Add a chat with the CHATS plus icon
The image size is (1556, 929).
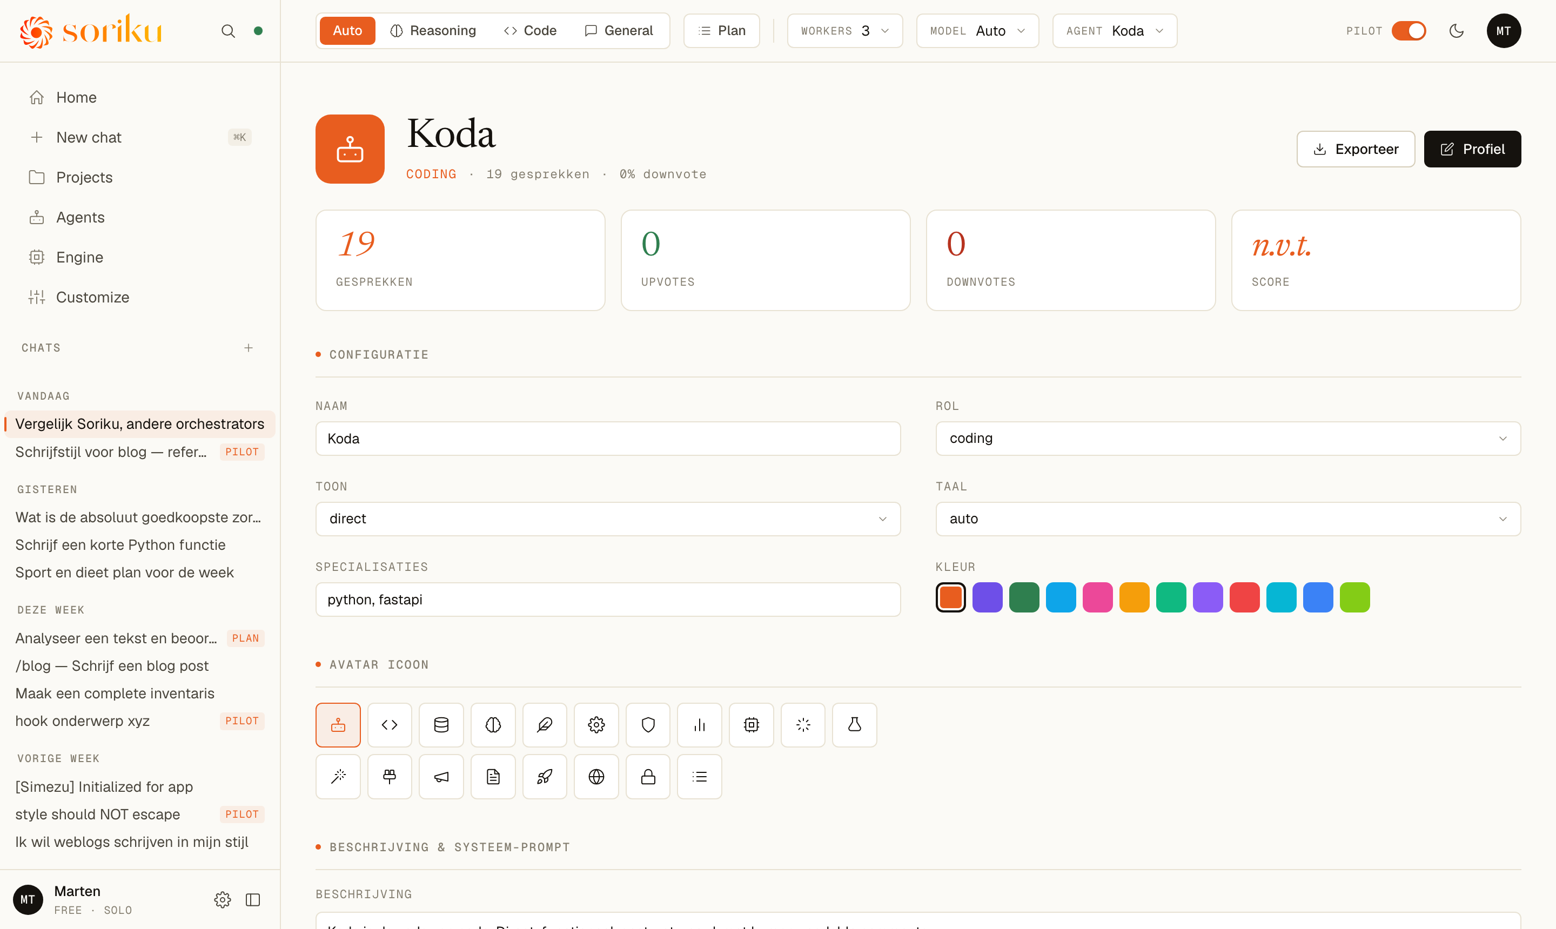[x=249, y=348]
